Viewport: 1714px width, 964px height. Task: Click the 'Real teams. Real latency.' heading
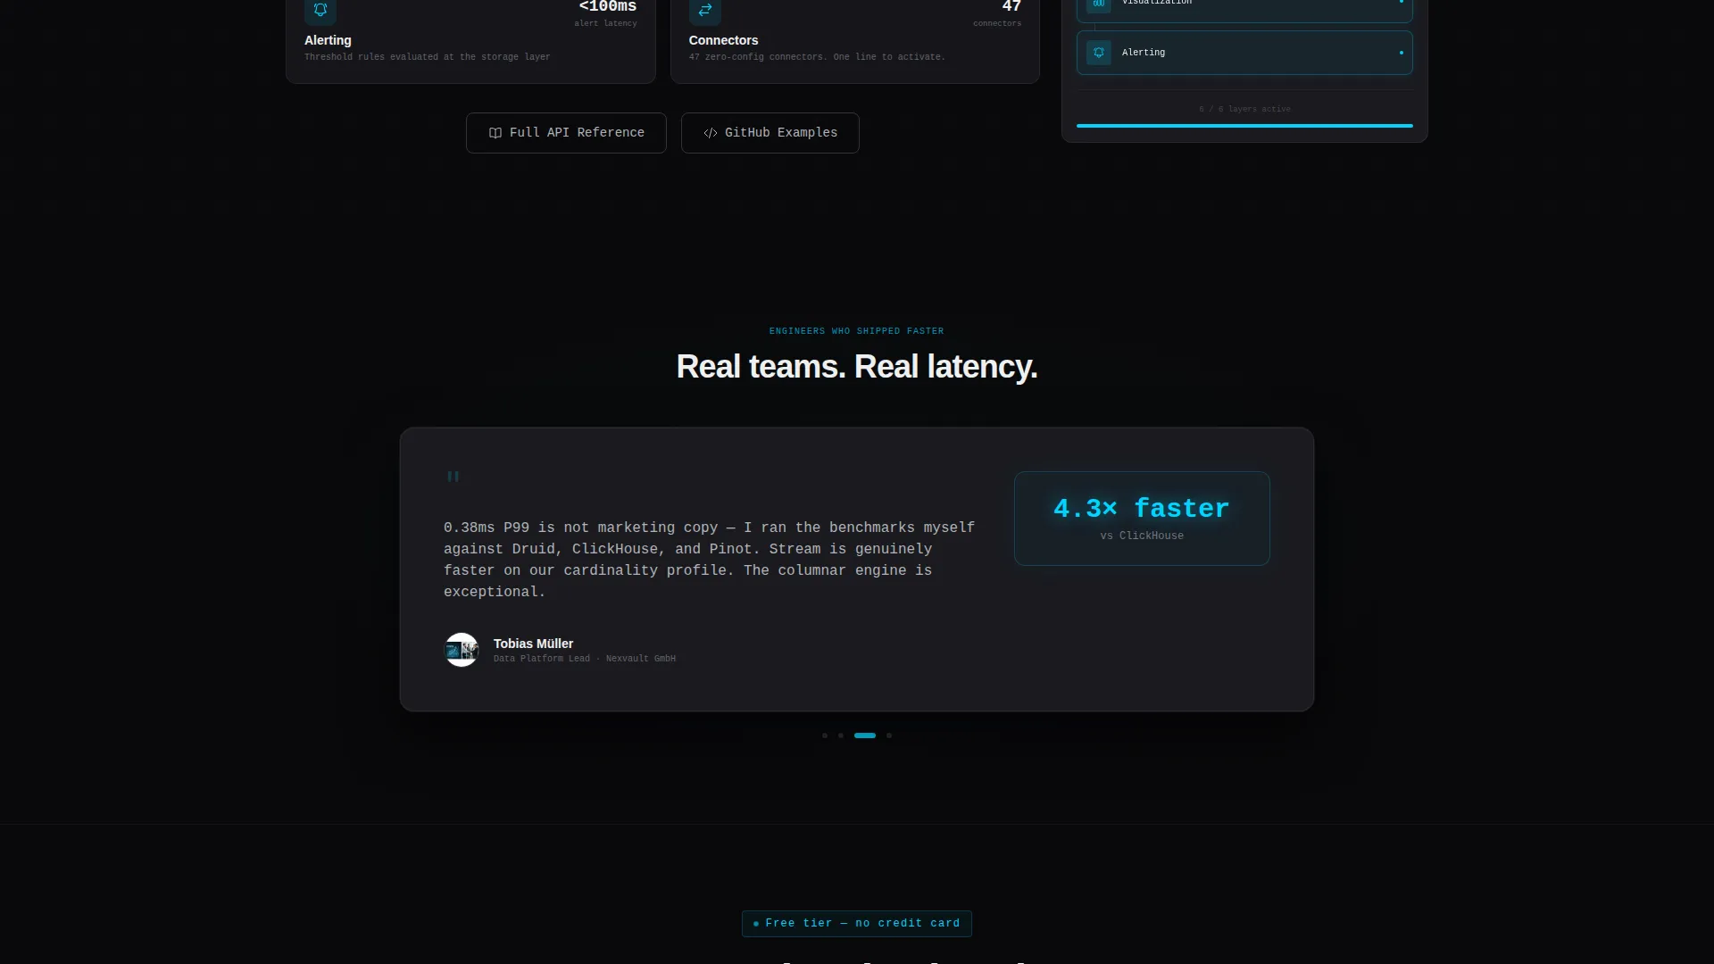point(857,367)
